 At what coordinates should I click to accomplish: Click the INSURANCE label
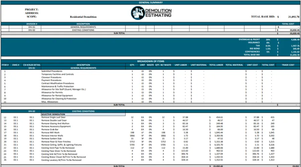[x=254, y=42]
